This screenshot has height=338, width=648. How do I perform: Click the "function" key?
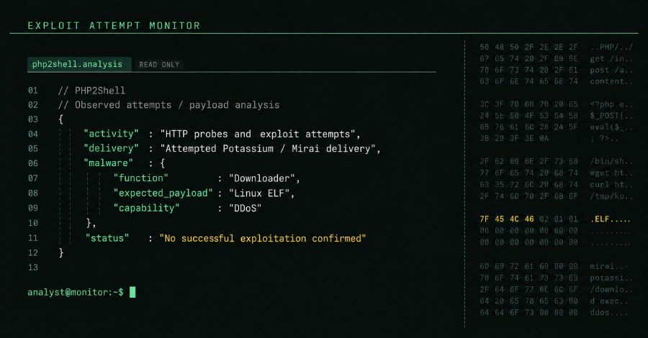pyautogui.click(x=141, y=178)
